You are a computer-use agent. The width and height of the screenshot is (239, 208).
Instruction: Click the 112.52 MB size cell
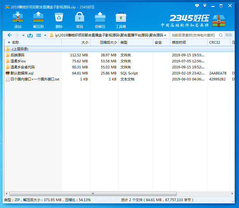tap(79, 55)
